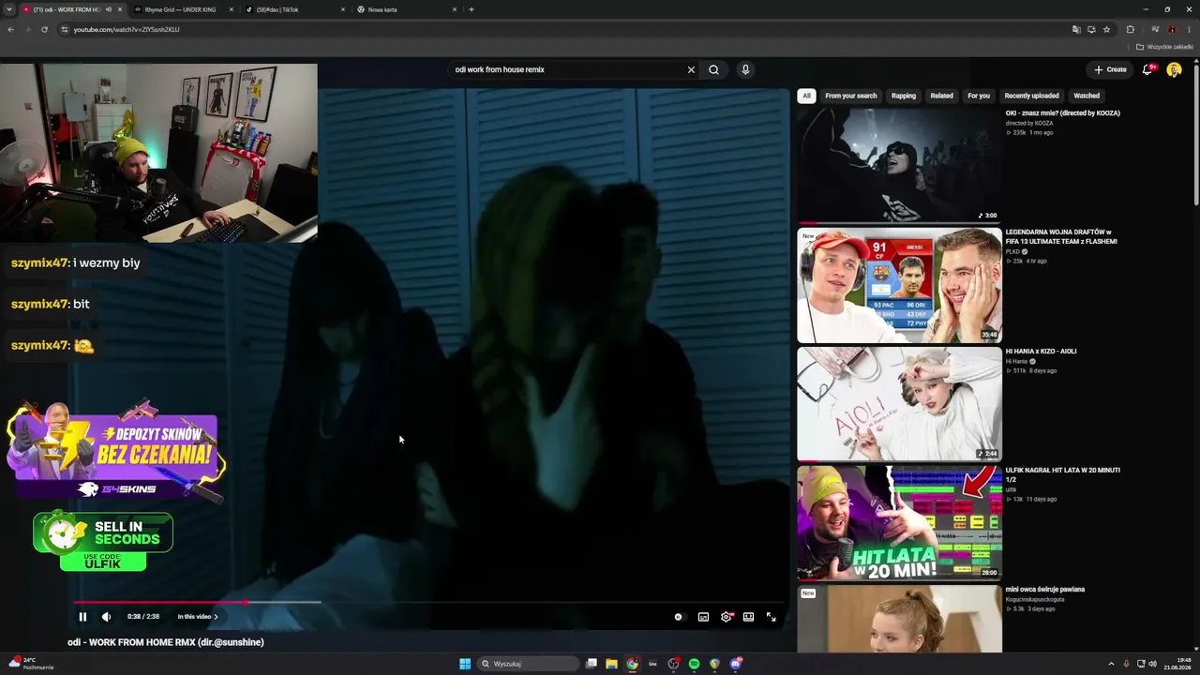1200x675 pixels.
Task: Select the 'From your search' chip
Action: pos(851,96)
